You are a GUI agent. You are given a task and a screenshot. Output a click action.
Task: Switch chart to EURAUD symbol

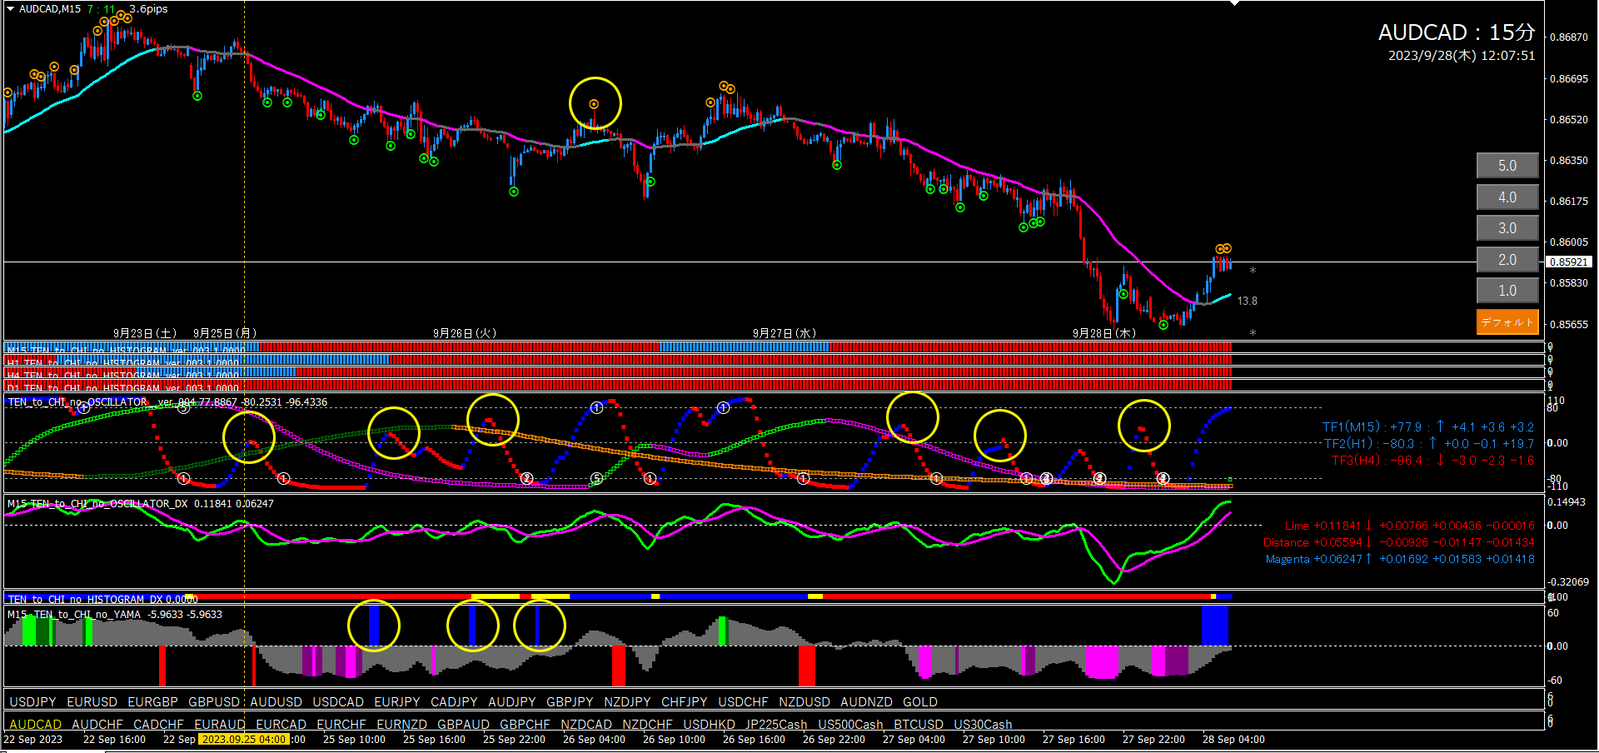click(220, 725)
